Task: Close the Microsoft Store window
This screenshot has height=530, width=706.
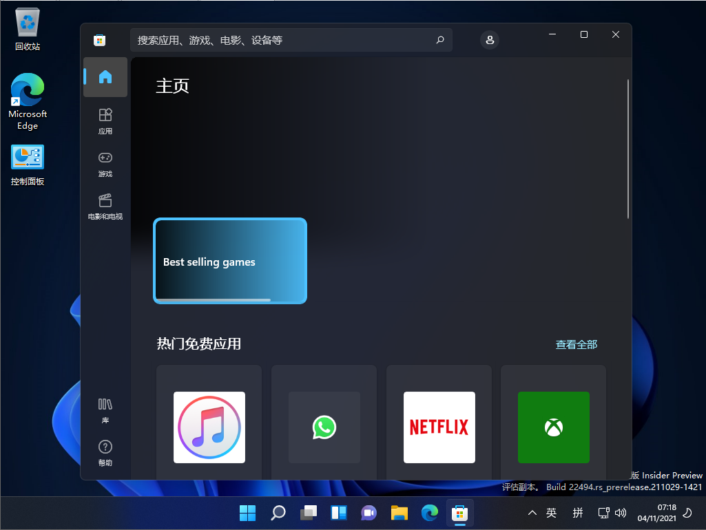Action: click(x=616, y=34)
